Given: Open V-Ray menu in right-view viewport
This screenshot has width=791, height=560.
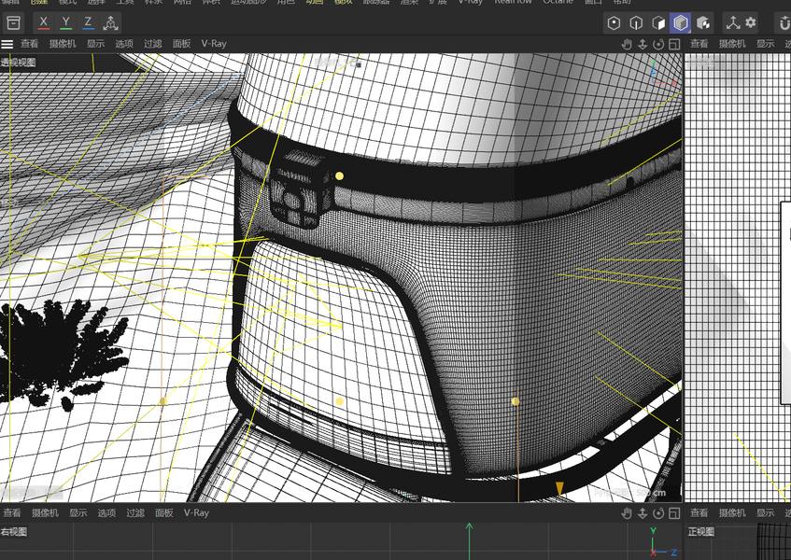Looking at the screenshot, I should (x=196, y=513).
